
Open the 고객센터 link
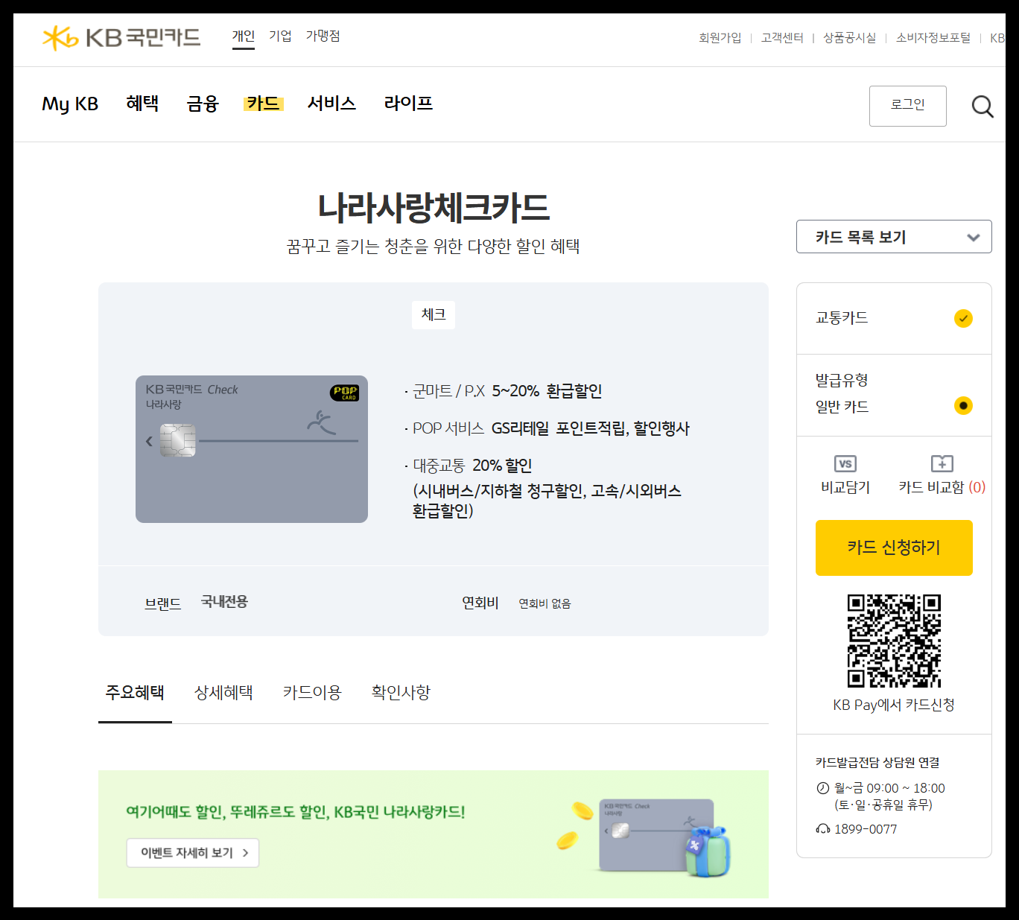[782, 38]
